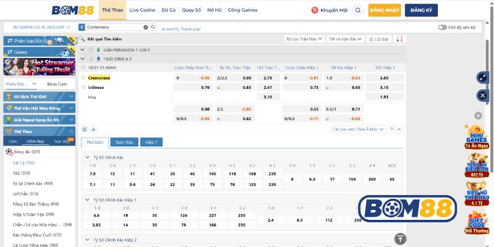Open the statistics bar chart icon
Screen dimensions: 494x247
(93, 129)
